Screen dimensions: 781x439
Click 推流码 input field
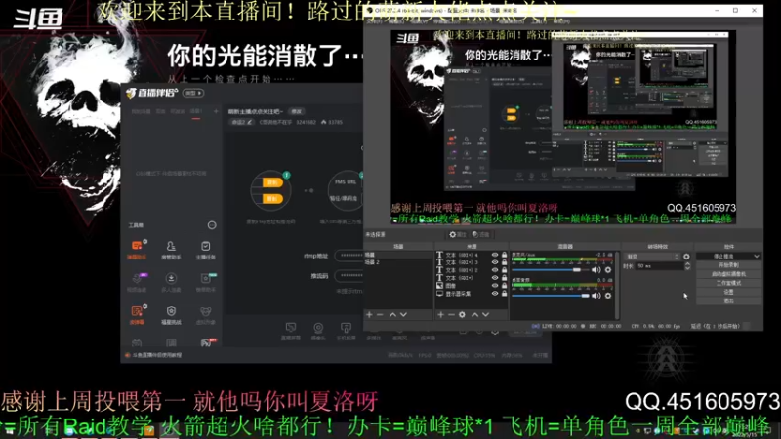pos(349,275)
